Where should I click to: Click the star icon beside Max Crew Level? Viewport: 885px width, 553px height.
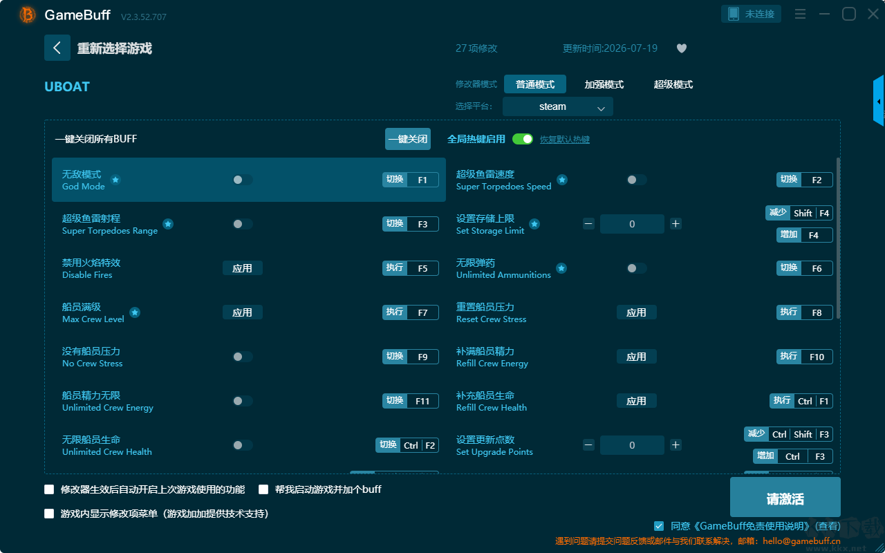[135, 312]
